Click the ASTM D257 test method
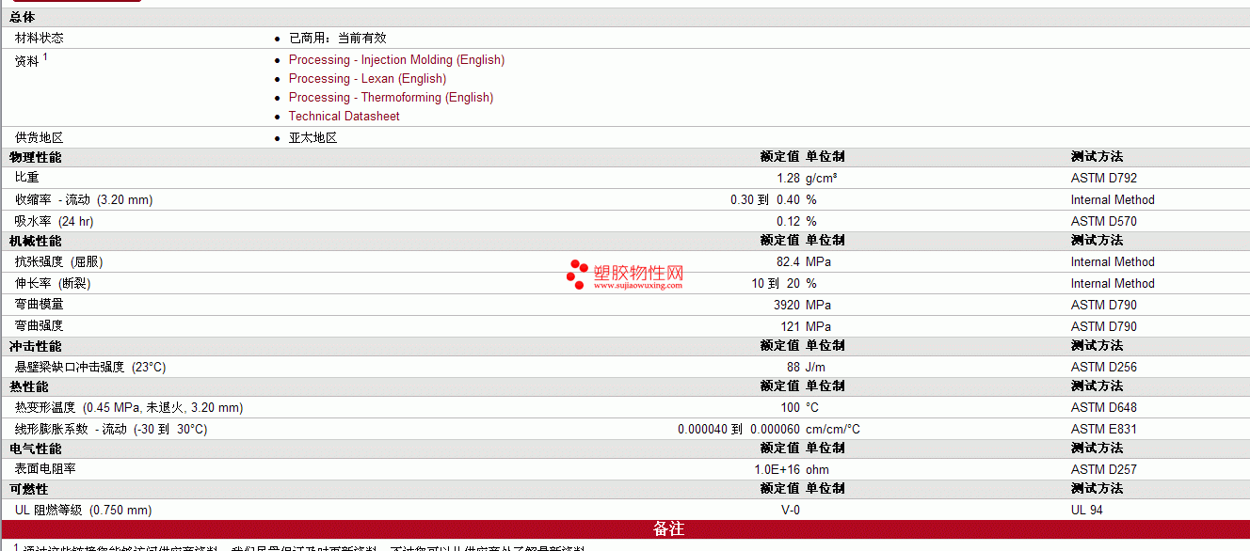Viewport: 1250px width, 551px height. [x=1103, y=469]
